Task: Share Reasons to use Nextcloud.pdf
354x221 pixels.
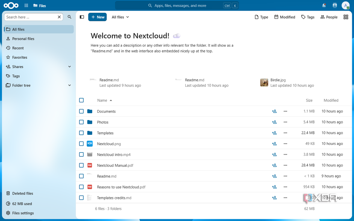Action: 274,187
